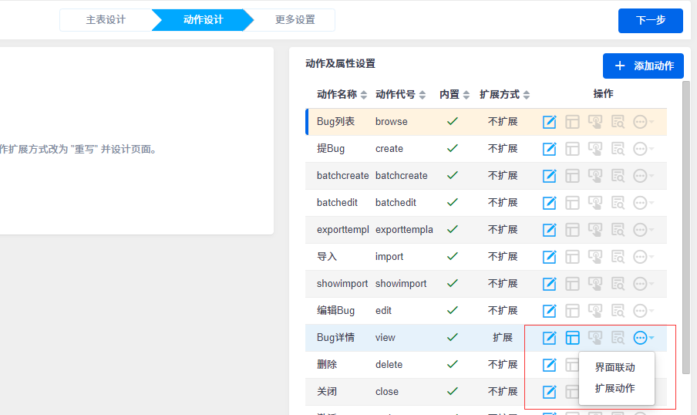The width and height of the screenshot is (697, 415).
Task: Go to 更多设置 step tab
Action: (x=295, y=20)
